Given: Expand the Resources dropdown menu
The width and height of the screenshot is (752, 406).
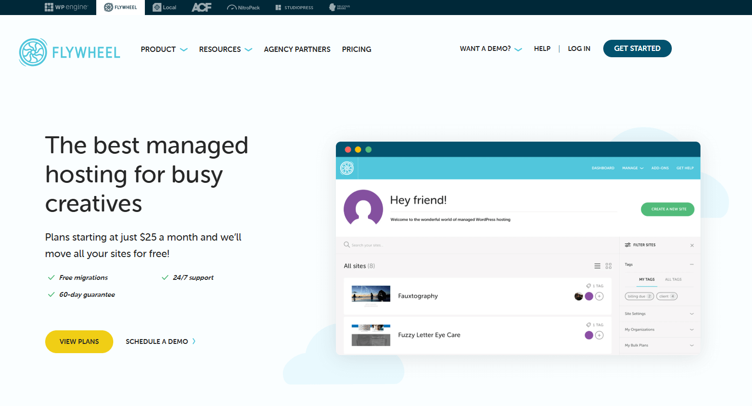Looking at the screenshot, I should 225,49.
